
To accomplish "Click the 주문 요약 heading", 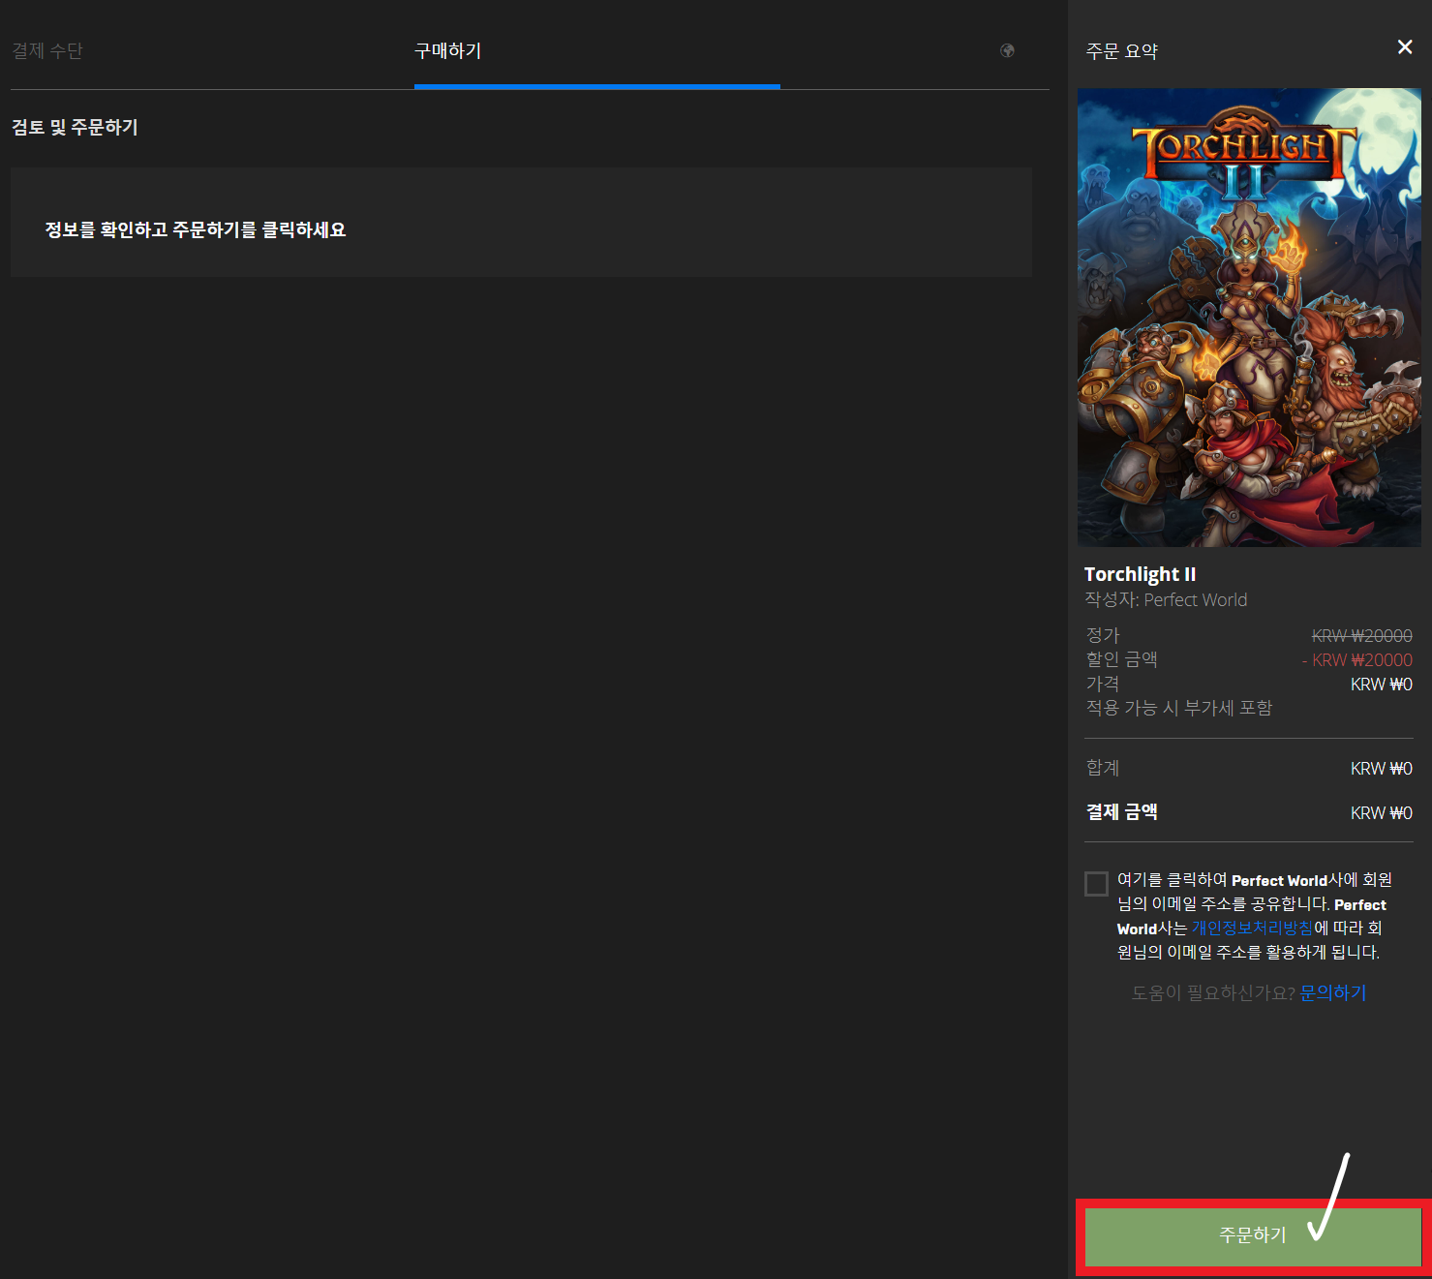I will pyautogui.click(x=1121, y=51).
